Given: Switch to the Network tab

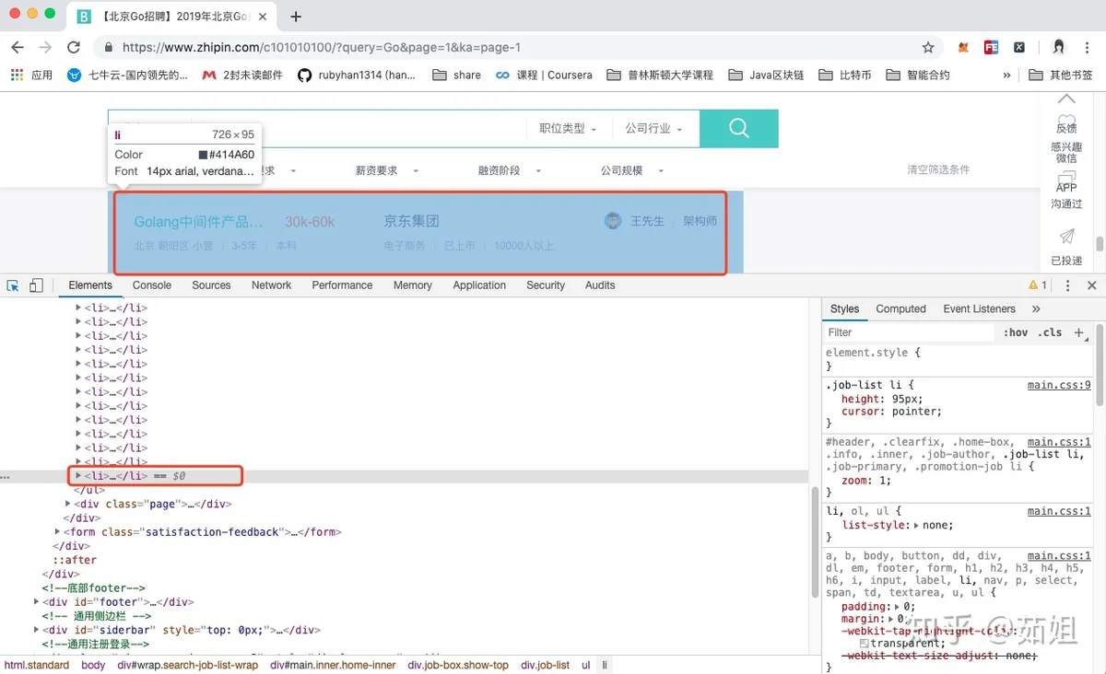Looking at the screenshot, I should click(x=271, y=285).
